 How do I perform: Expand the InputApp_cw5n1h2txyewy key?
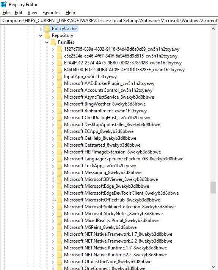coord(53,77)
